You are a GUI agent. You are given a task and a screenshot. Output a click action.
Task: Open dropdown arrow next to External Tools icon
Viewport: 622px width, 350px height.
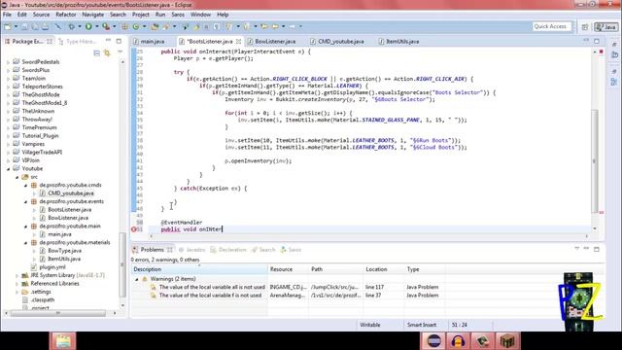coord(115,26)
